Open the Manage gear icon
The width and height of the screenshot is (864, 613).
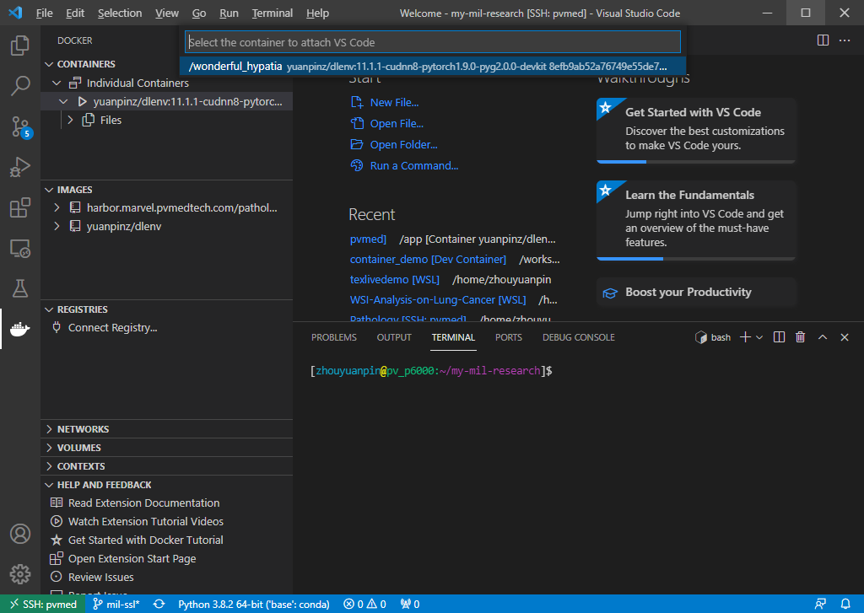(20, 574)
